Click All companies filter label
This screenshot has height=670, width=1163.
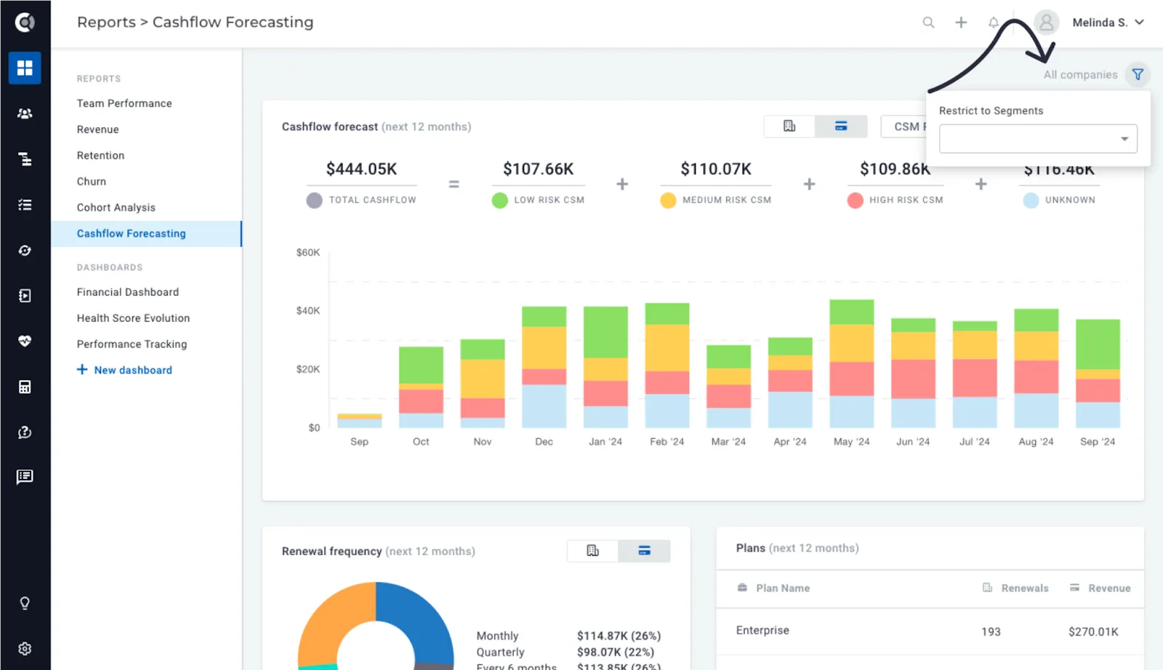point(1080,75)
